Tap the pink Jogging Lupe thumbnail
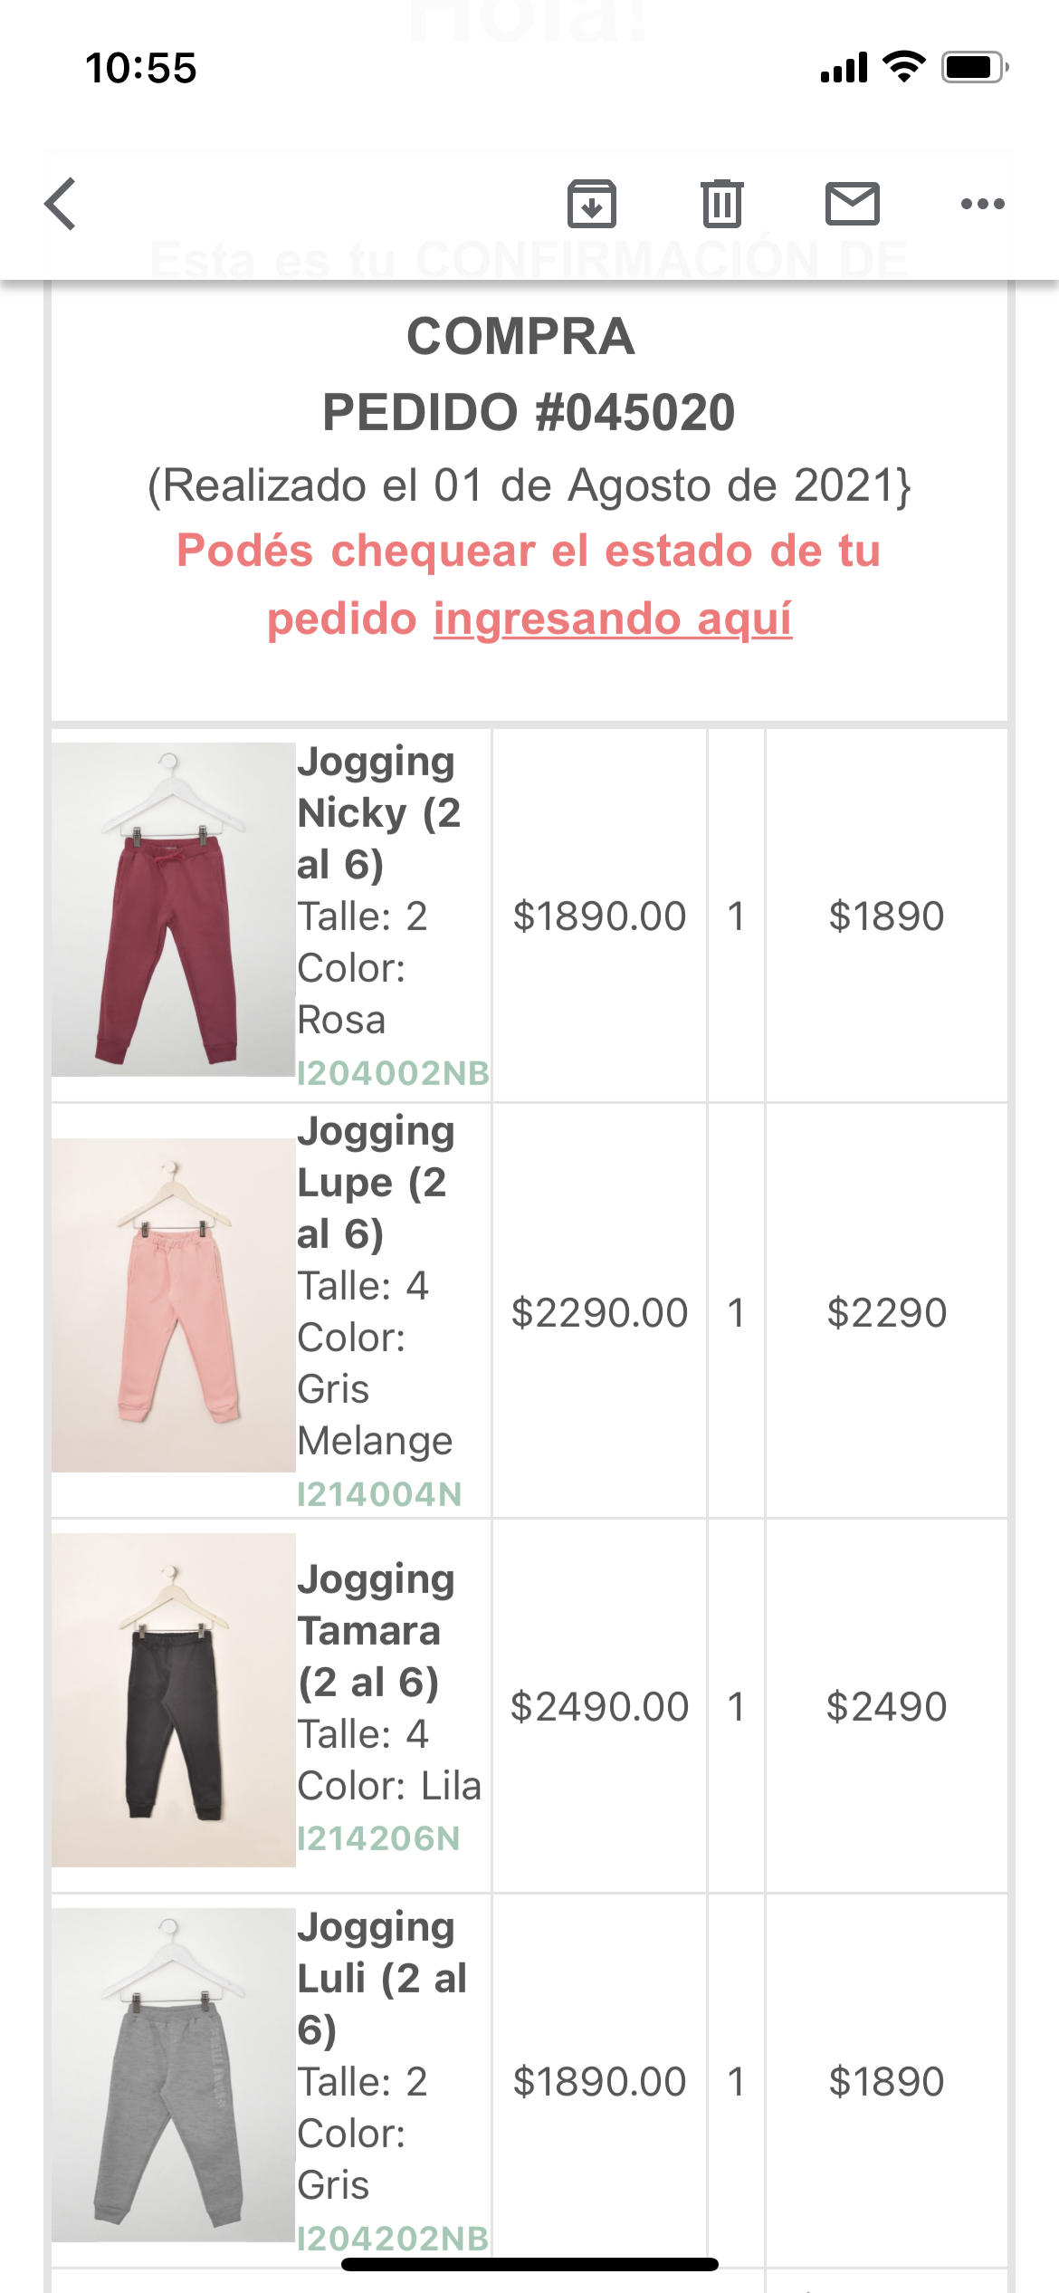1059x2293 pixels. click(173, 1304)
